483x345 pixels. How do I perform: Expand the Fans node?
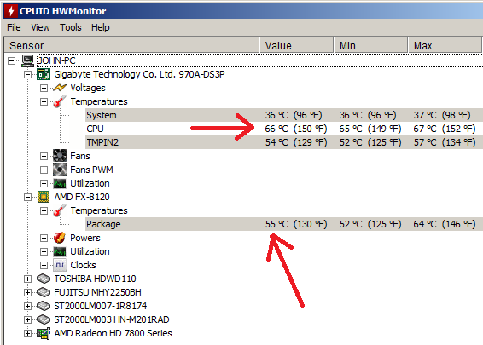[x=44, y=156]
